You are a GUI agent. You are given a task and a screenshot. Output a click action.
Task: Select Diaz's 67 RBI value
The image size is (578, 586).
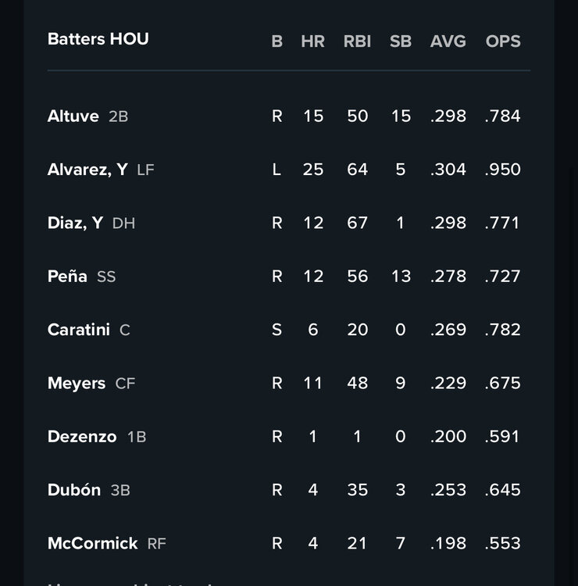point(357,223)
